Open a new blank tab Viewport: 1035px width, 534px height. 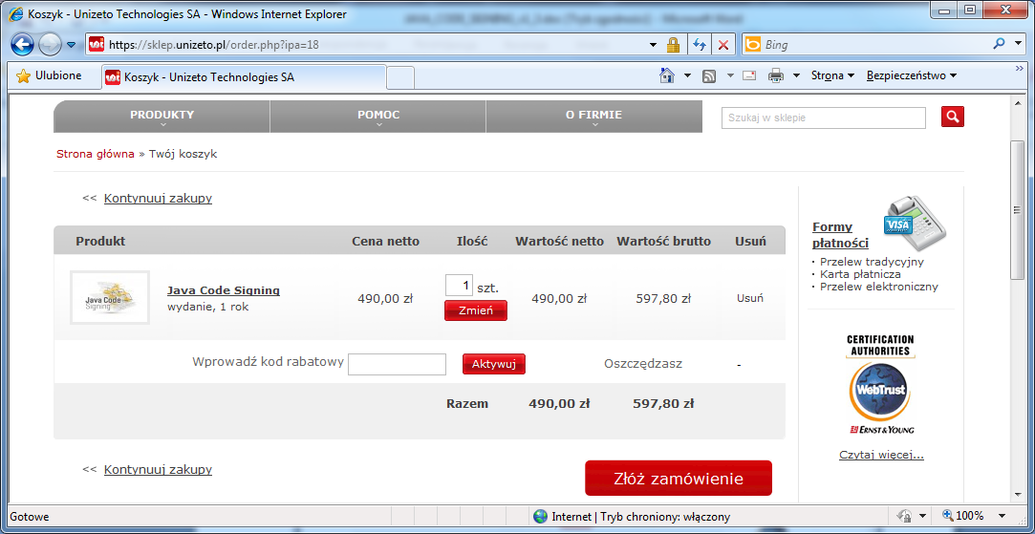tap(400, 78)
